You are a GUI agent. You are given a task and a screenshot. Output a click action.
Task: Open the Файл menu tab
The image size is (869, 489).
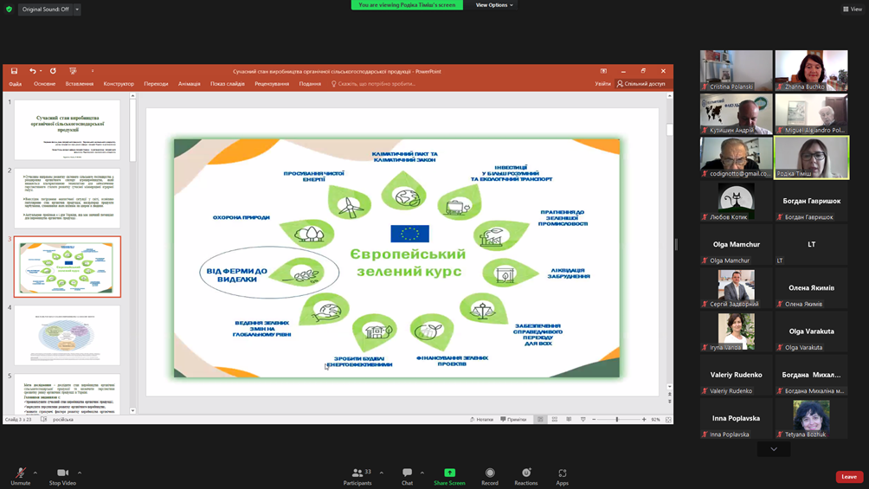[15, 84]
